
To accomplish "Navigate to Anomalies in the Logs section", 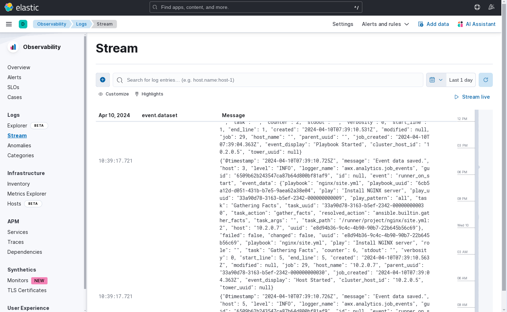I will [19, 146].
